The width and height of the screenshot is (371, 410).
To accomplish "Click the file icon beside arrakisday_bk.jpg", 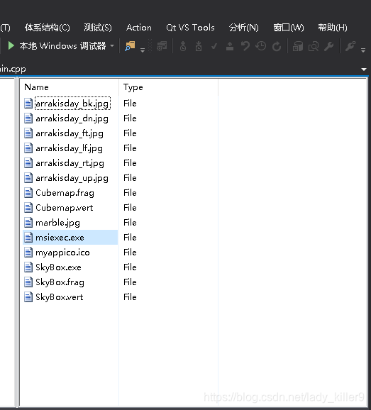I will tap(28, 104).
